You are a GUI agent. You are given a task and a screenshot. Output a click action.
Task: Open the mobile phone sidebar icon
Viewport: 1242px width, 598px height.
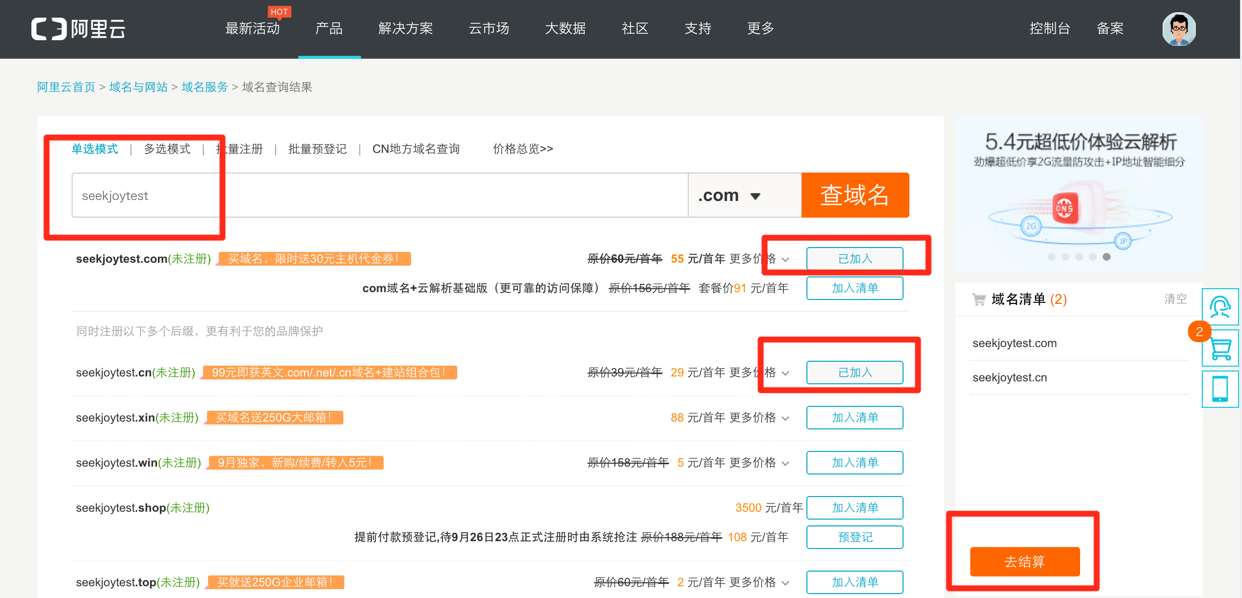1220,389
